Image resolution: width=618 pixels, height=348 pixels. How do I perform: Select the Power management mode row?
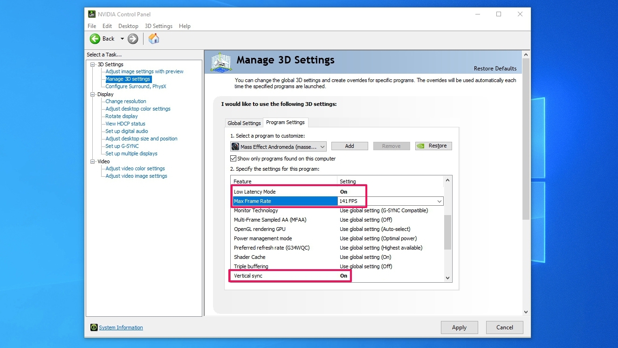tap(337, 238)
